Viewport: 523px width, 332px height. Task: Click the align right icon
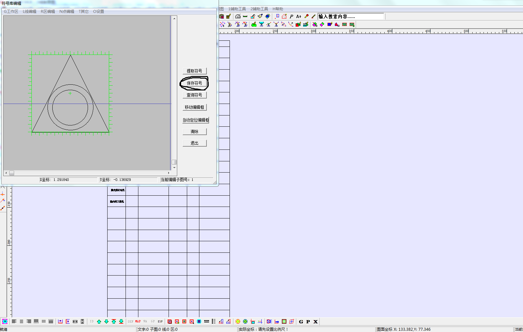29,321
